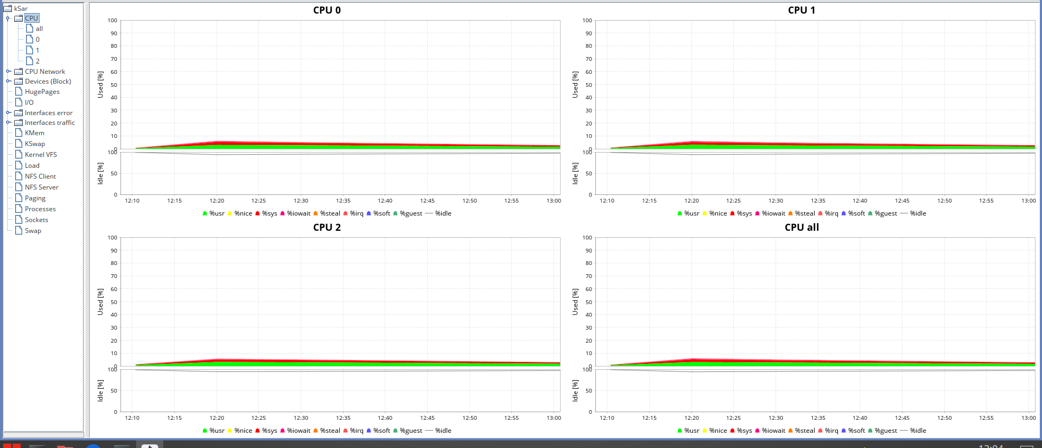This screenshot has height=448, width=1042.
Task: Click the green %usr legend swatch under CPU 0
Action: pyautogui.click(x=205, y=213)
